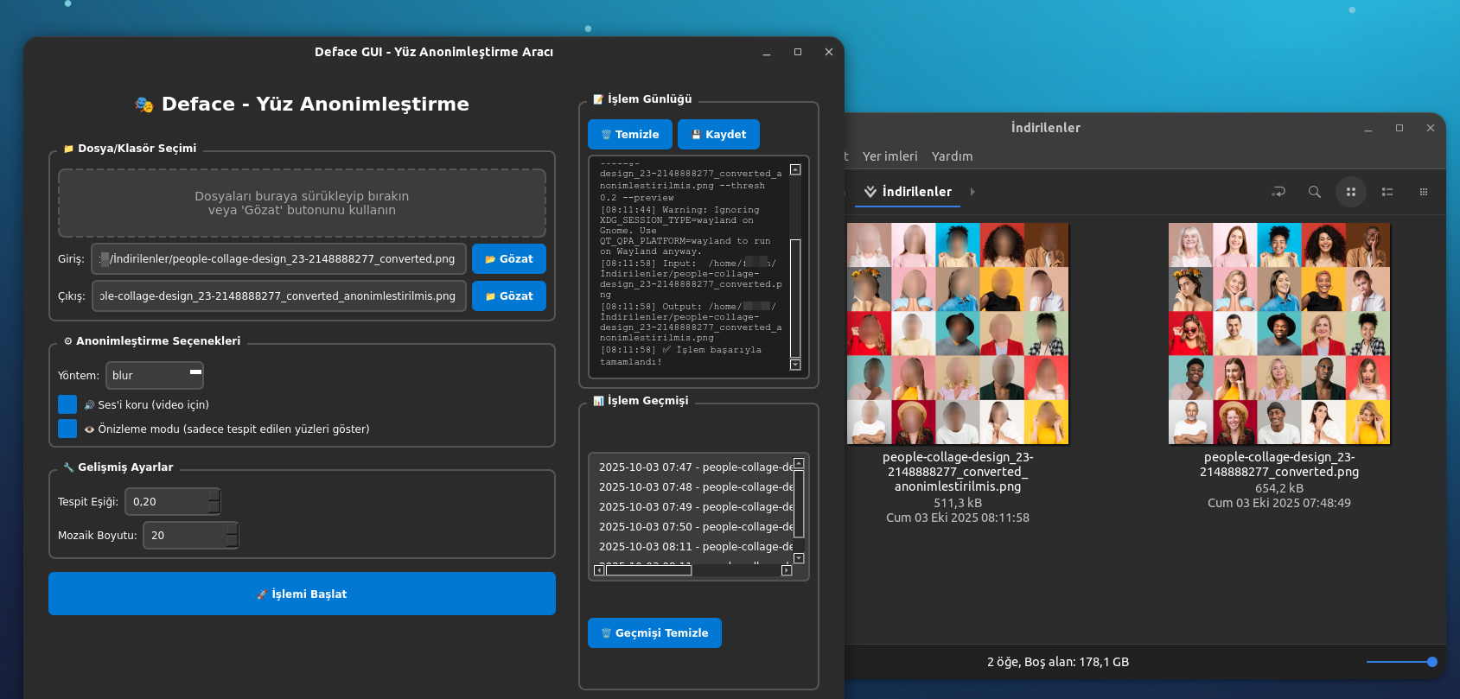Click İşlemi Başlat button
Screen dimensions: 1460x699
click(x=302, y=594)
